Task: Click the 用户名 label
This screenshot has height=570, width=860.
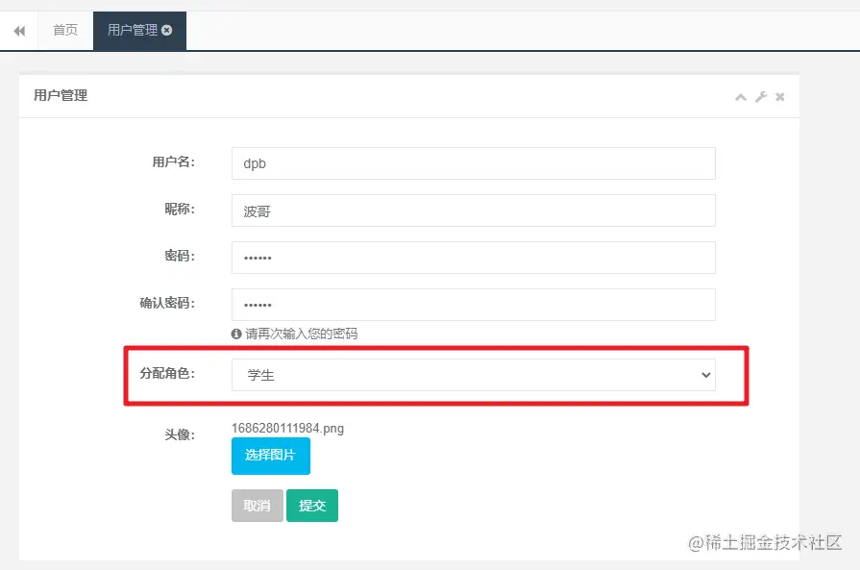Action: point(173,161)
